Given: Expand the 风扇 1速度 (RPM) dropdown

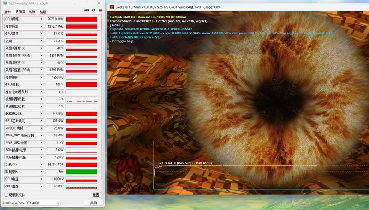Looking at the screenshot, I should (42, 55).
